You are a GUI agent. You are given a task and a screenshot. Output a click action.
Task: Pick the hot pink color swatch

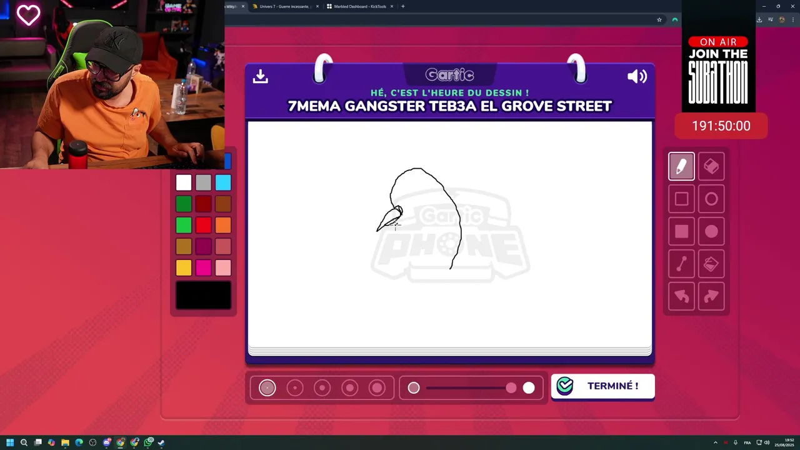pos(203,267)
